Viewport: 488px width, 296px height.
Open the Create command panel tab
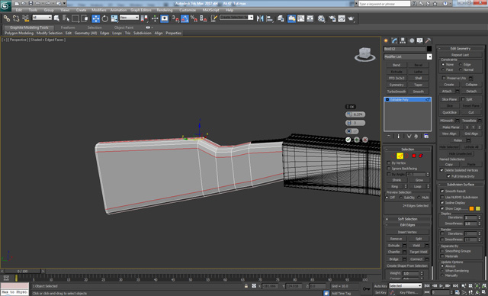386,40
